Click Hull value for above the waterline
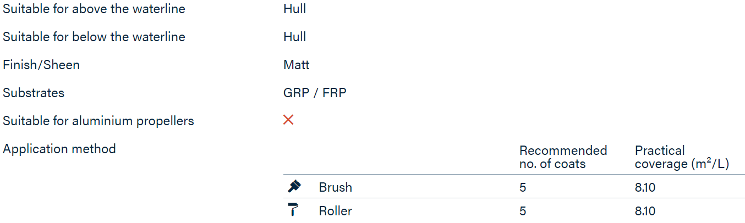 coord(295,9)
